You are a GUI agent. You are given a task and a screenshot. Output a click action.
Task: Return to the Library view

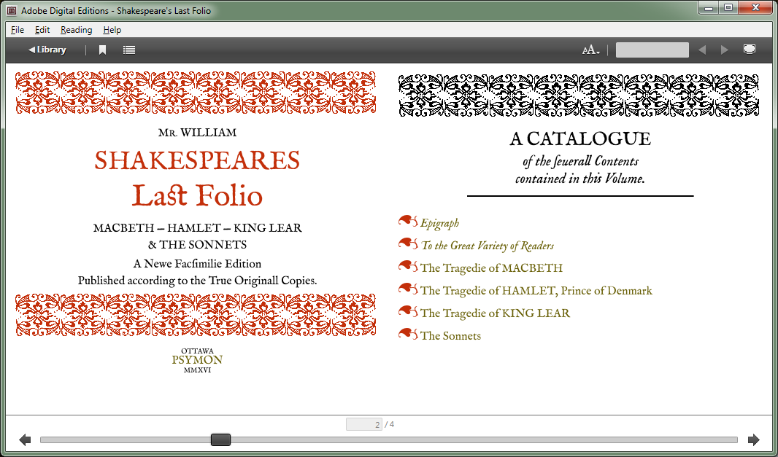point(47,50)
